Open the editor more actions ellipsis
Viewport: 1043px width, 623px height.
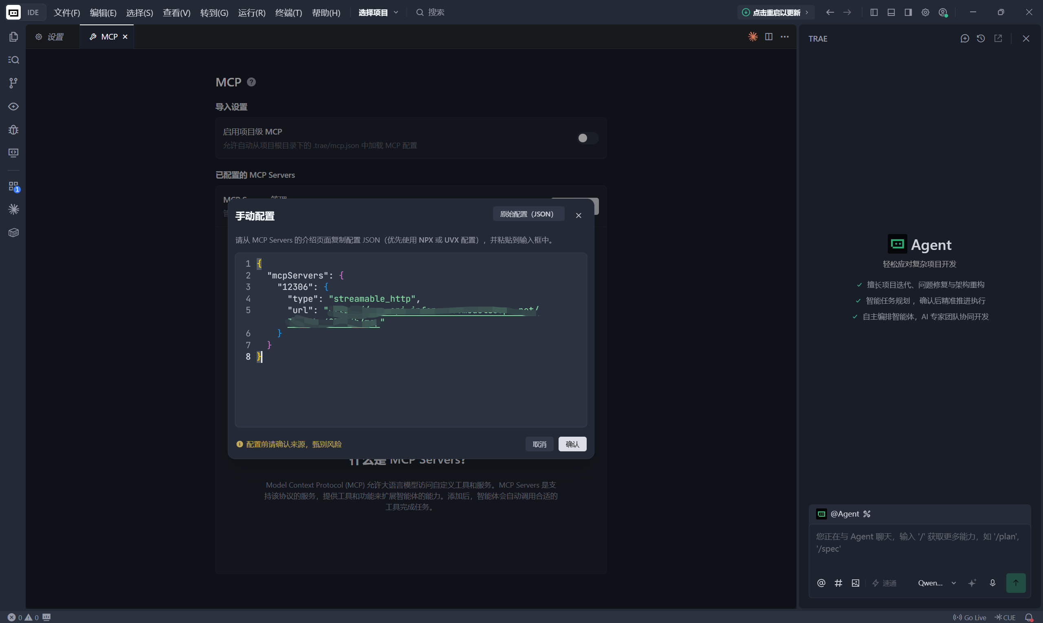coord(785,37)
